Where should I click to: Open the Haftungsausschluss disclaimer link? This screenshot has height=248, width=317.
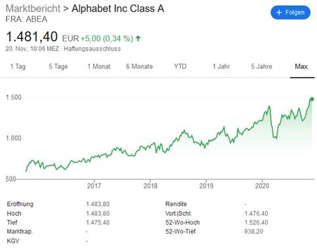coord(92,49)
